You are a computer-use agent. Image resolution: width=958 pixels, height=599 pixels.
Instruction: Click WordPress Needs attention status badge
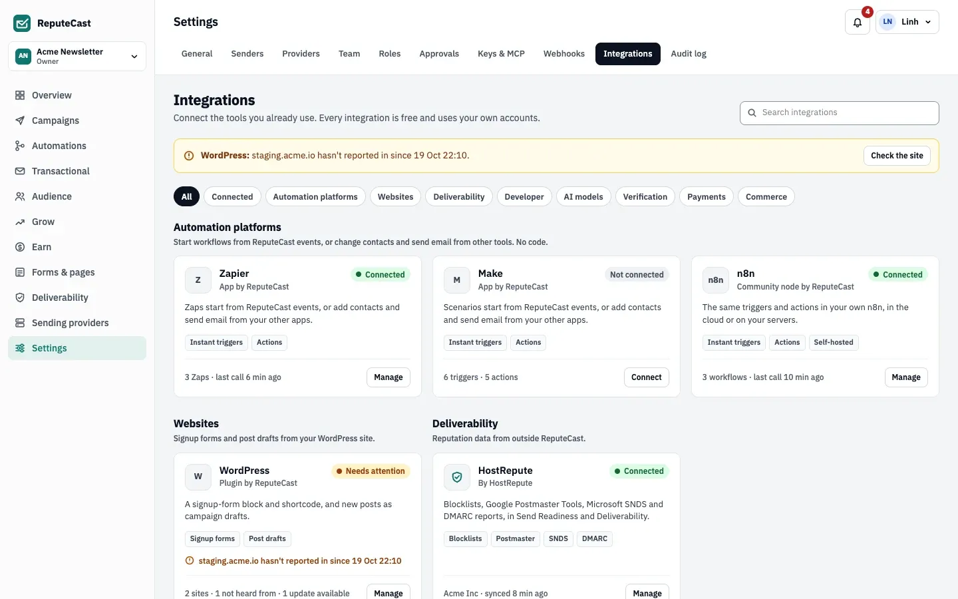point(371,471)
